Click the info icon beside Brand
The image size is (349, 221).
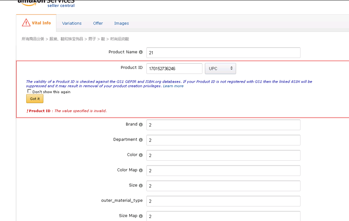(140, 124)
